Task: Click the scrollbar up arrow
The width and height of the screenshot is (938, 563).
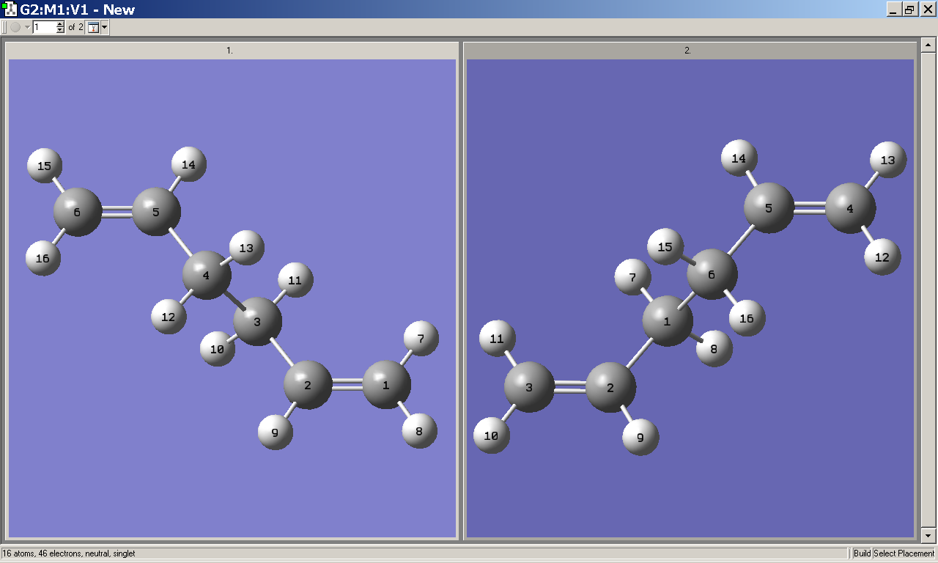Action: click(928, 45)
